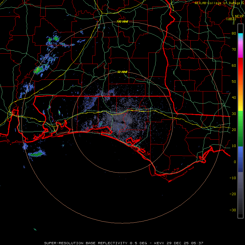The image size is (245, 245).
Task: Click the "100 NMI" range ring label
Action: point(122,22)
